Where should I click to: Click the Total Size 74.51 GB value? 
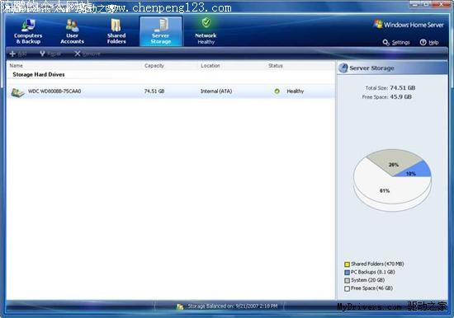coord(403,88)
